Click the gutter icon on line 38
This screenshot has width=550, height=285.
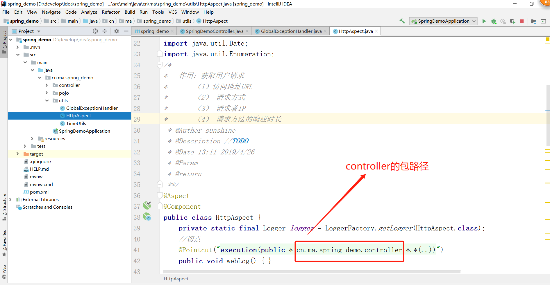[x=147, y=217]
